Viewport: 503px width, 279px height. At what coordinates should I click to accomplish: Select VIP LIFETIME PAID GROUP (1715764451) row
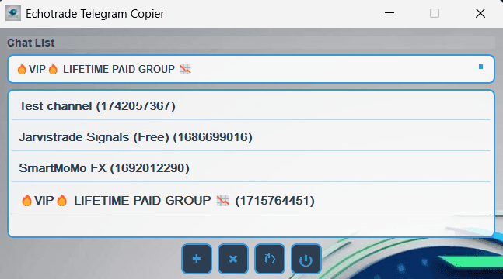coord(251,200)
